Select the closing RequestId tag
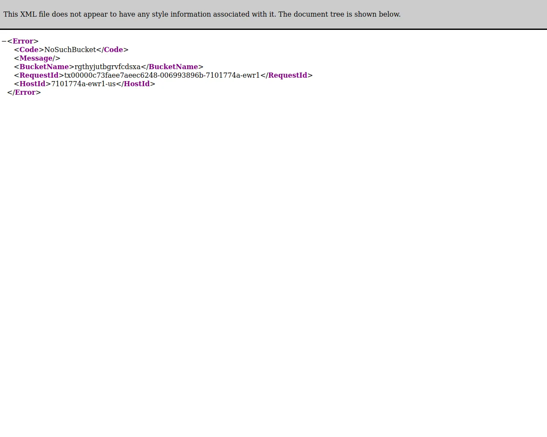This screenshot has height=437, width=547. [287, 75]
